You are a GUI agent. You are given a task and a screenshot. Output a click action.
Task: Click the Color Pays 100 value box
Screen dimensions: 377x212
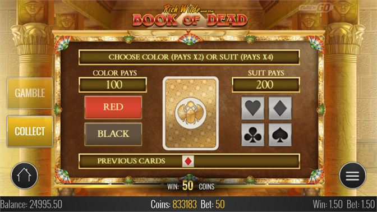[x=113, y=85]
